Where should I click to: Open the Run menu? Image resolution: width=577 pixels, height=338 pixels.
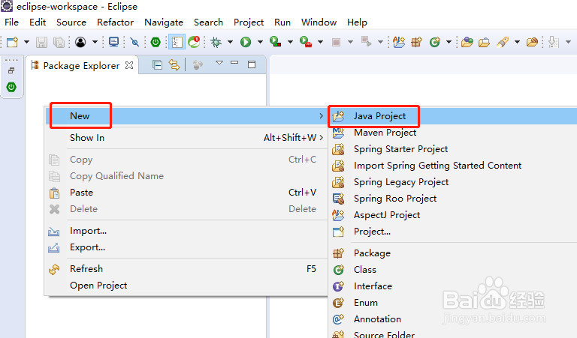coord(282,22)
